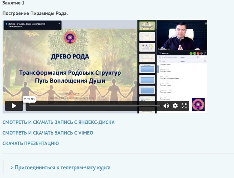Select the third slide thumbnail with diagrams

pos(147,47)
